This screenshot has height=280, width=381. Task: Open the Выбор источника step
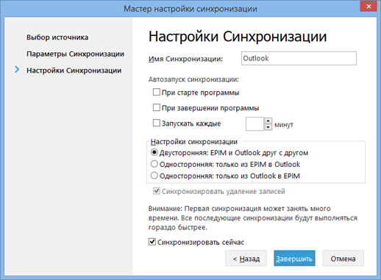57,37
